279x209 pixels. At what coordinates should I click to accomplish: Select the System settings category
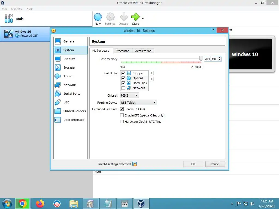[x=71, y=50]
